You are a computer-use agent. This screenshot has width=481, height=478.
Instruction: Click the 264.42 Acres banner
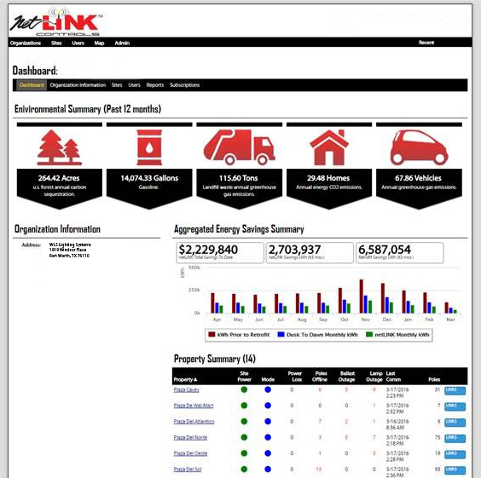60,188
